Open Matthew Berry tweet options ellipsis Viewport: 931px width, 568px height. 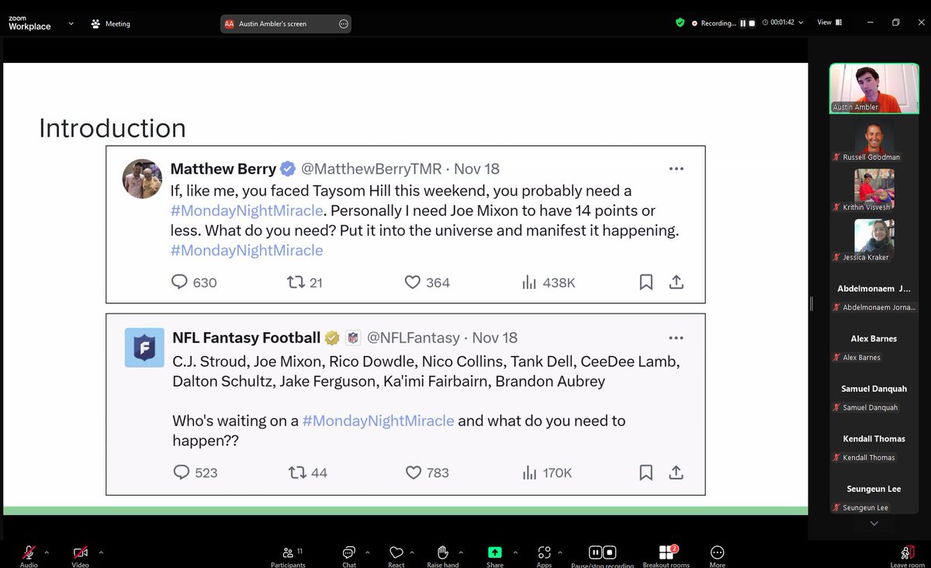pyautogui.click(x=676, y=168)
